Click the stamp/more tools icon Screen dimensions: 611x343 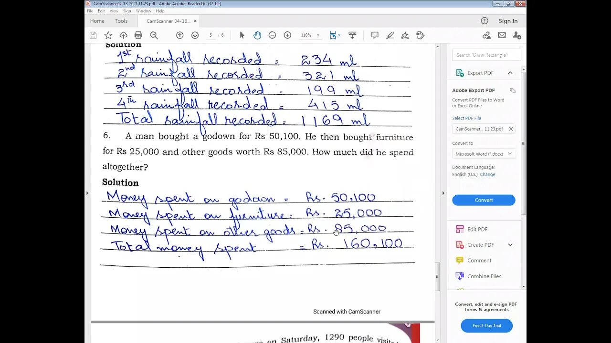click(421, 35)
